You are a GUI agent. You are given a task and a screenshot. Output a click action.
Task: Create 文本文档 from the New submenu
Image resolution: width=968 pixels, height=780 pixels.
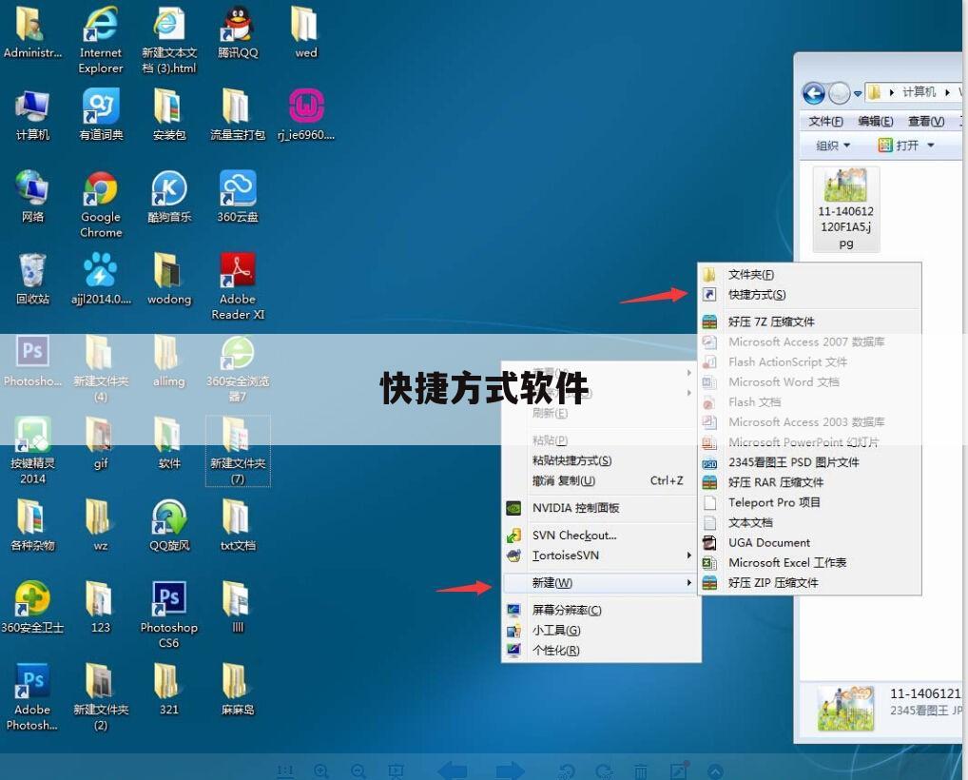(809, 522)
